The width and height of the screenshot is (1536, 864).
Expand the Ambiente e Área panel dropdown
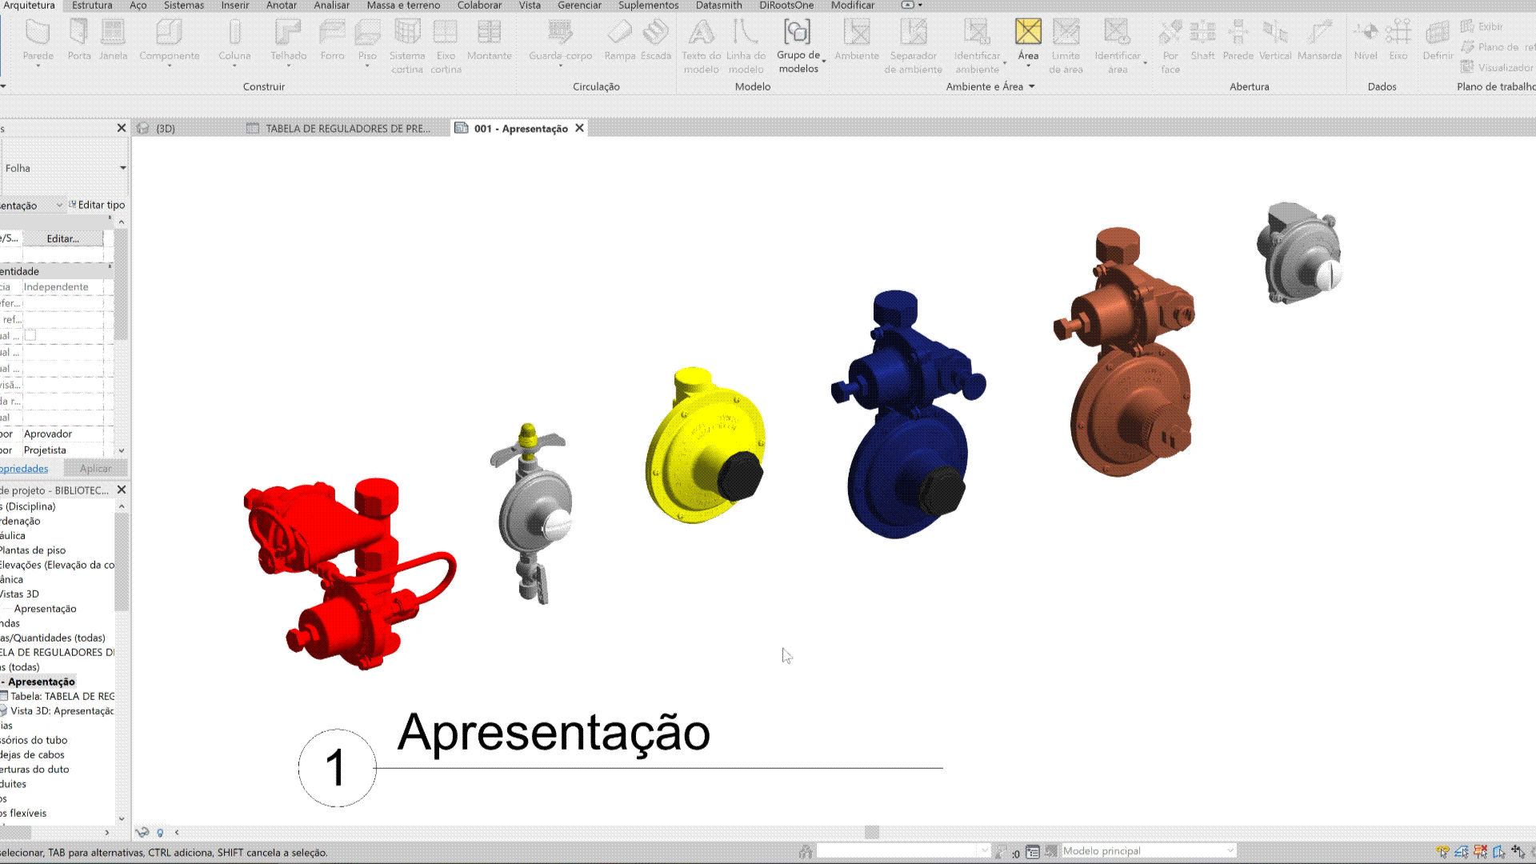click(1031, 86)
